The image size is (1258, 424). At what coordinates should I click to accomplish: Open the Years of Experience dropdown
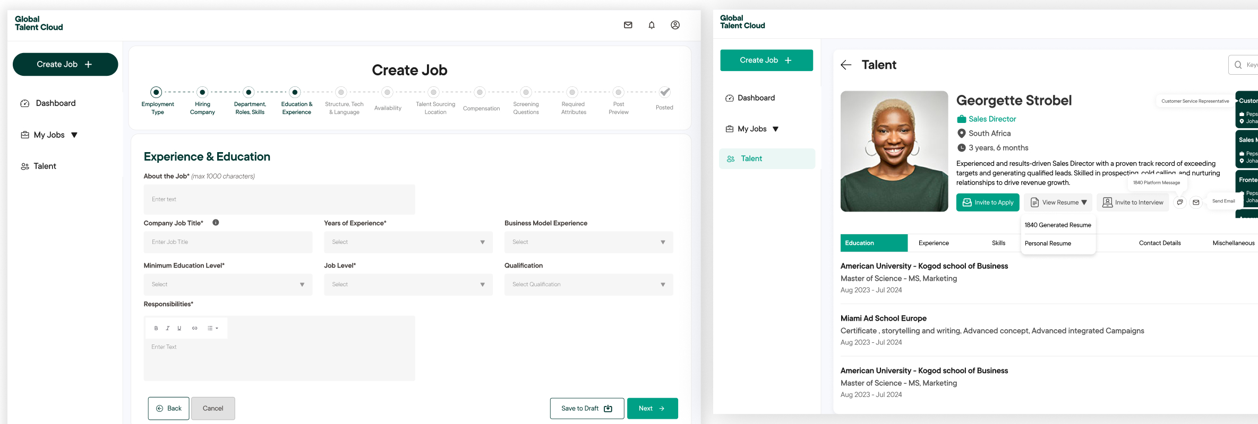point(408,242)
